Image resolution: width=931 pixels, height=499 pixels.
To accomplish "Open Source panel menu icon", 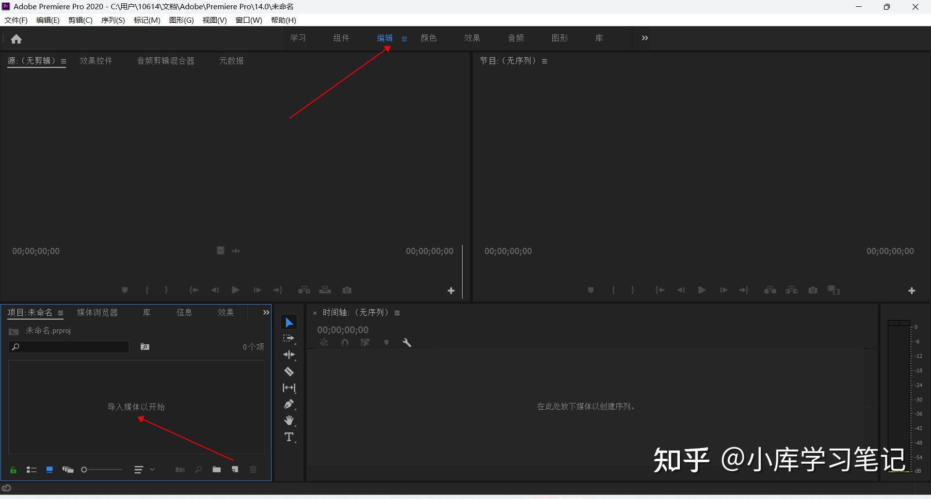I will (64, 62).
